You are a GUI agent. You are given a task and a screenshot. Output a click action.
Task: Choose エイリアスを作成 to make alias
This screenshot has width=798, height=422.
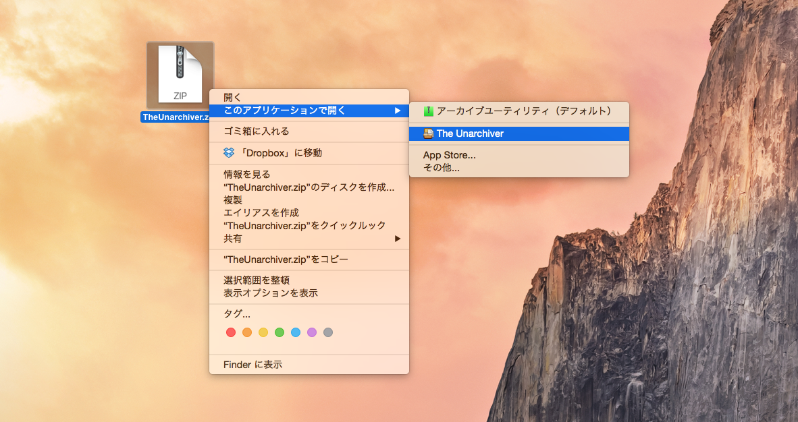tap(309, 212)
